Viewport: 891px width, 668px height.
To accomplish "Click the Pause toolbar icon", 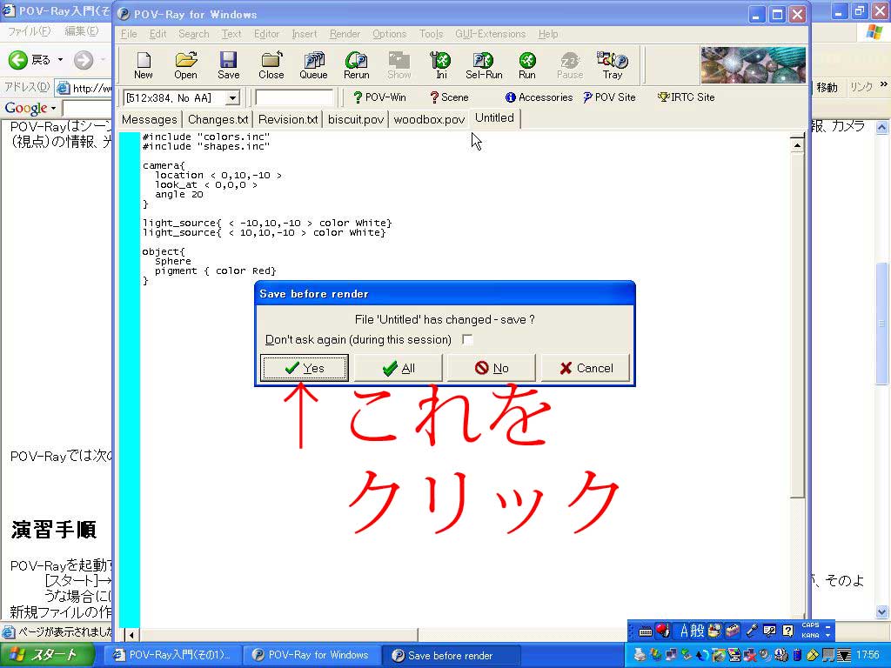I will 570,64.
